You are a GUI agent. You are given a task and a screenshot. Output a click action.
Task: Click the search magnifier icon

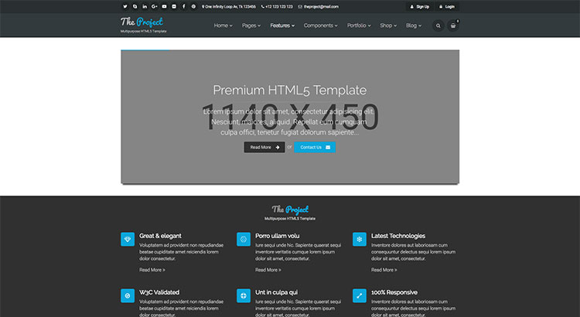[438, 26]
